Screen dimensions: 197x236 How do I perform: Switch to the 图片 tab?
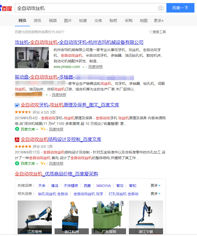[68, 21]
